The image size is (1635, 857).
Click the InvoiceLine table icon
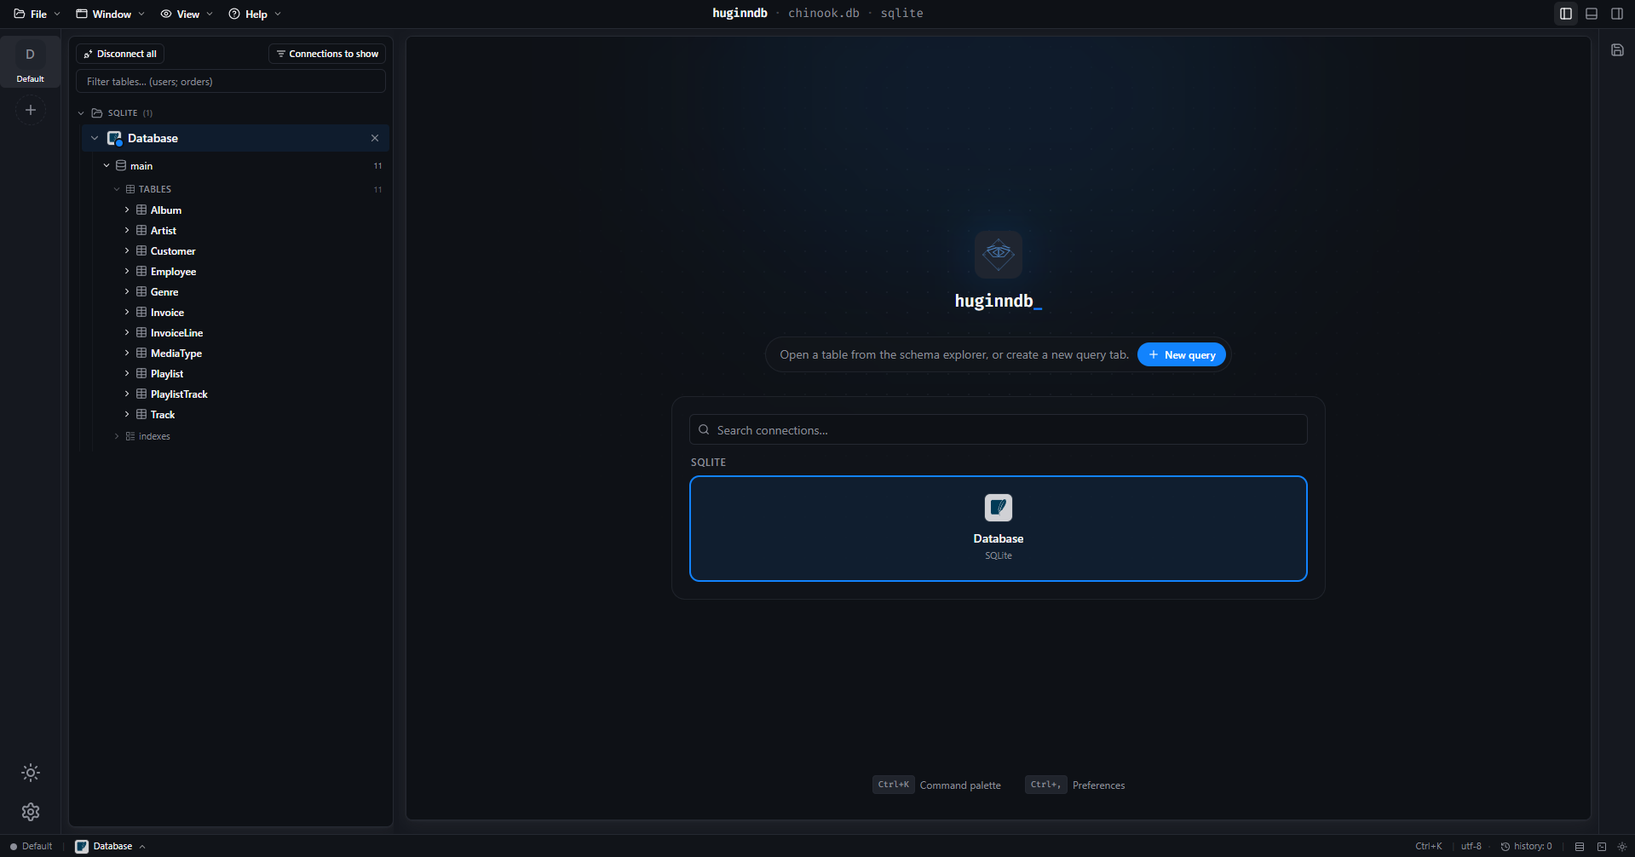pos(141,332)
